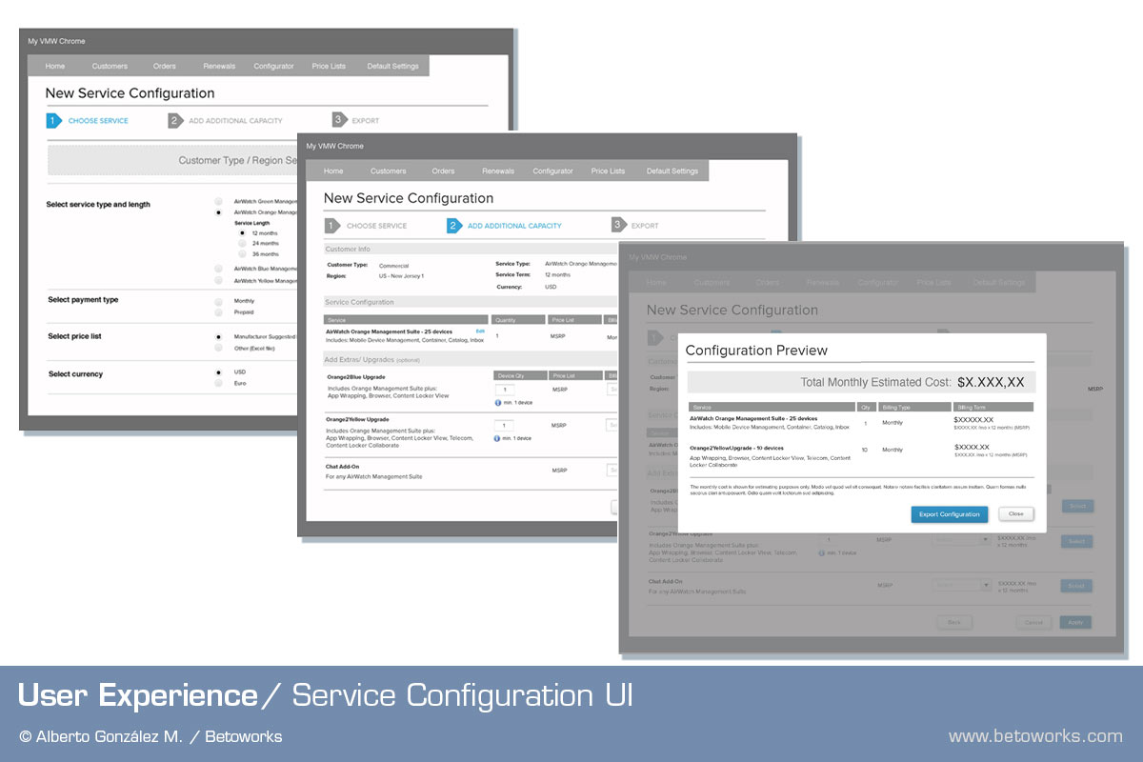Click the gray step 2 badge in rear window
This screenshot has width=1143, height=762.
pyautogui.click(x=175, y=121)
